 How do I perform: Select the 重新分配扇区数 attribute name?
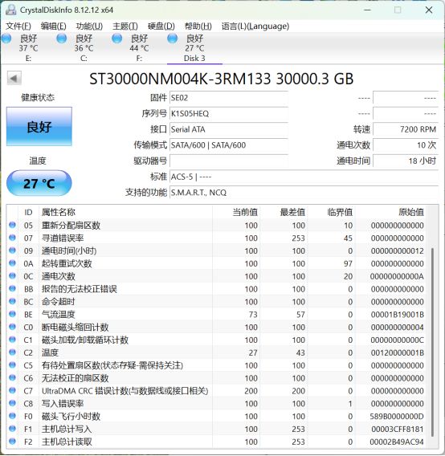pyautogui.click(x=71, y=226)
